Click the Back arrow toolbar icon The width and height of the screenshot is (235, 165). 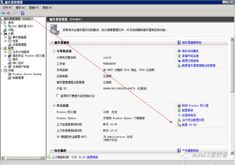pyautogui.click(x=3, y=13)
